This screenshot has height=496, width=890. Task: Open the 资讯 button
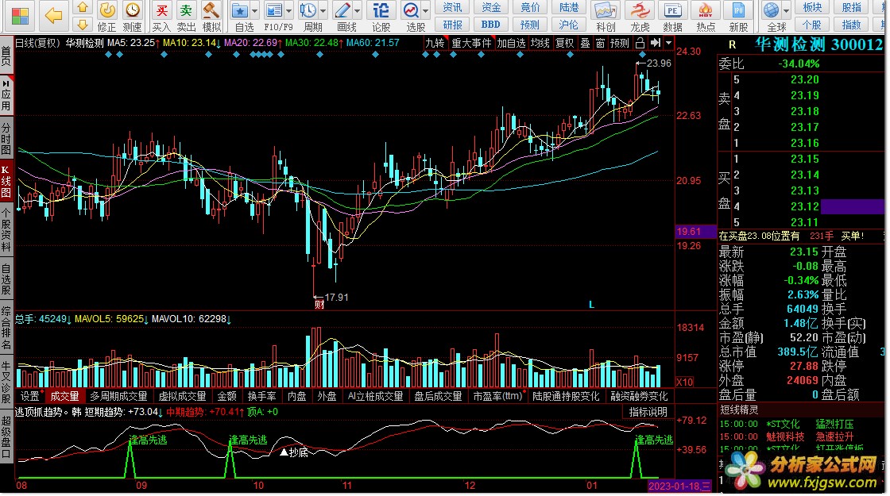(x=452, y=7)
